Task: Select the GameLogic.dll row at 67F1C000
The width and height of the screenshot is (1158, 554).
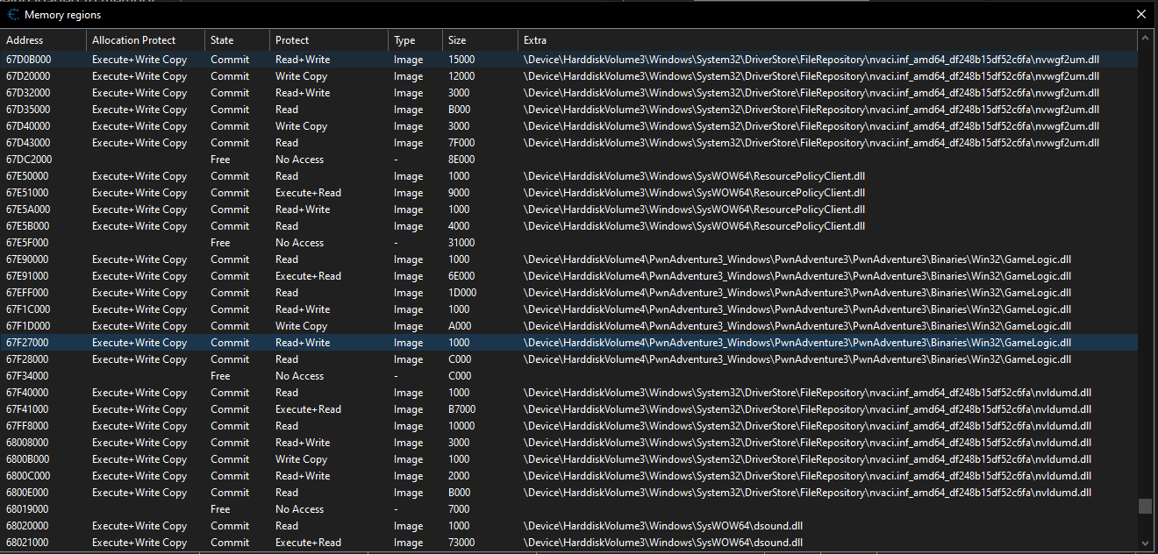Action: coord(568,309)
